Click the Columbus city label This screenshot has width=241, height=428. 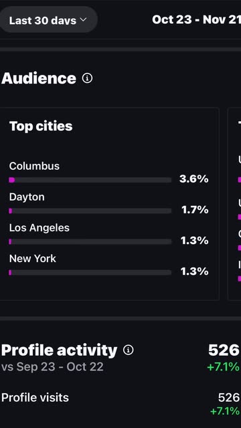coord(34,166)
